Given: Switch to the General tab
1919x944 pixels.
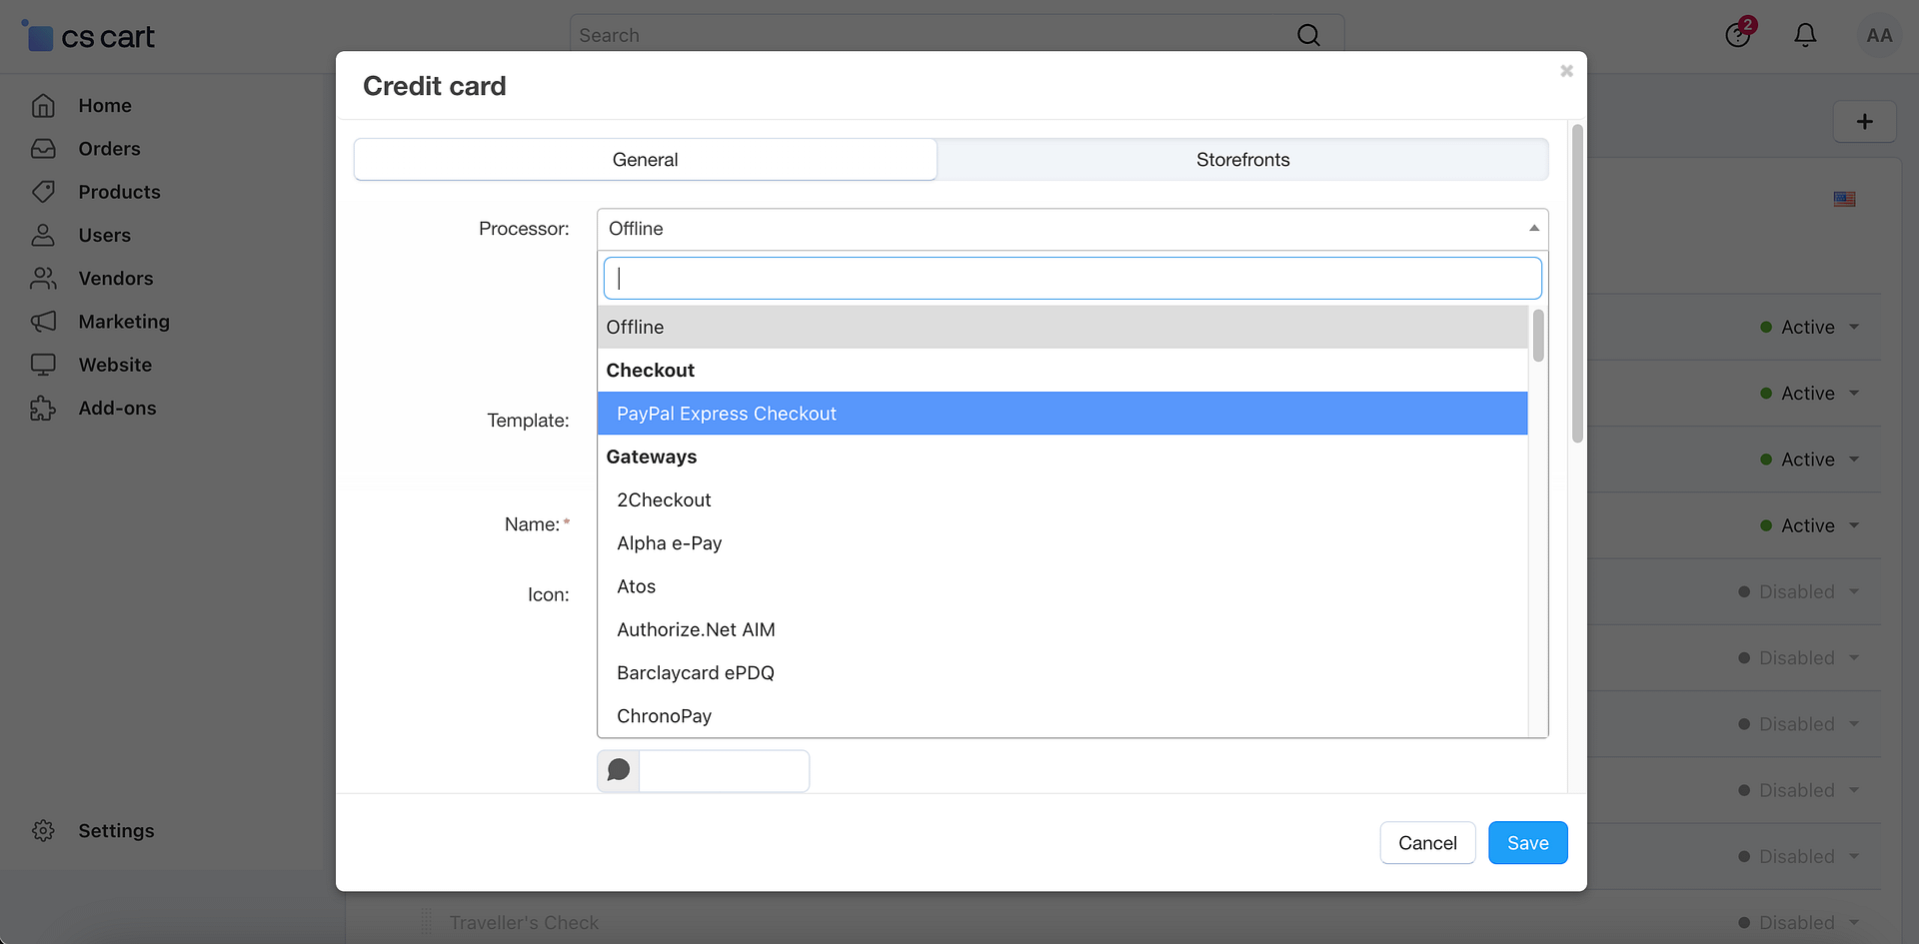Looking at the screenshot, I should tap(645, 160).
